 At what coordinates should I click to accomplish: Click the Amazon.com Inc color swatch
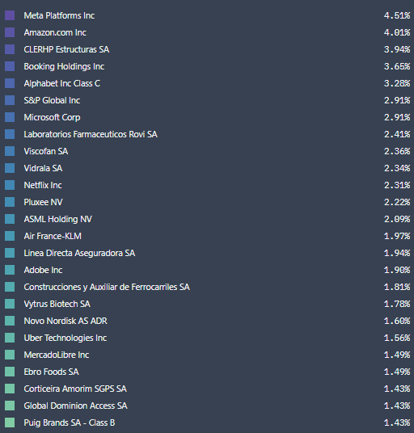click(10, 32)
